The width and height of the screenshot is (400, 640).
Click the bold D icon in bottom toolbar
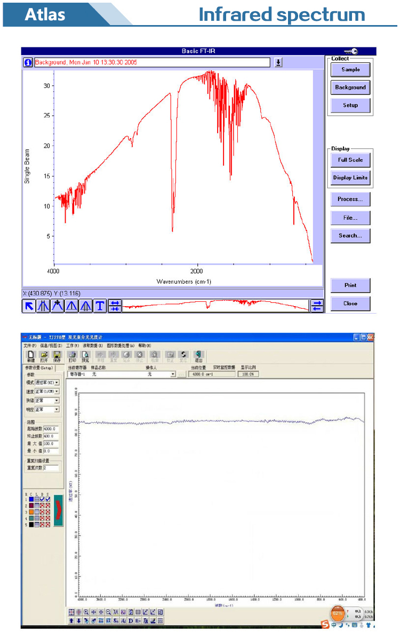tap(131, 620)
